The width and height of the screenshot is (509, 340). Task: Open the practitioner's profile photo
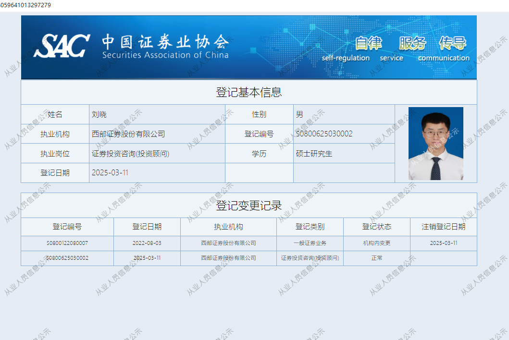(435, 144)
